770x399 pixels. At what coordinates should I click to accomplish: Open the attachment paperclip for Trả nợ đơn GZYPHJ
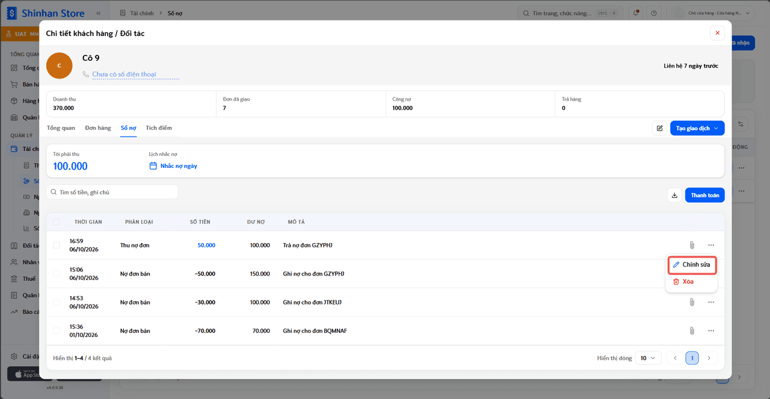click(x=692, y=245)
